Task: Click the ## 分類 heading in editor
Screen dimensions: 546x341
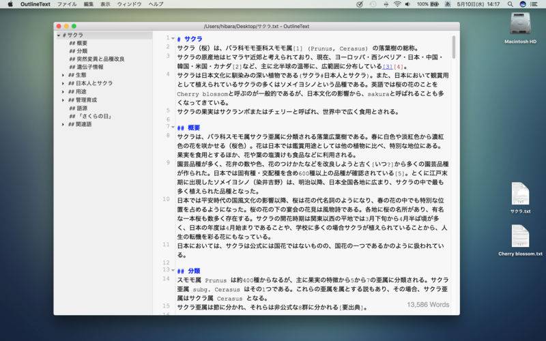Action: tap(188, 271)
